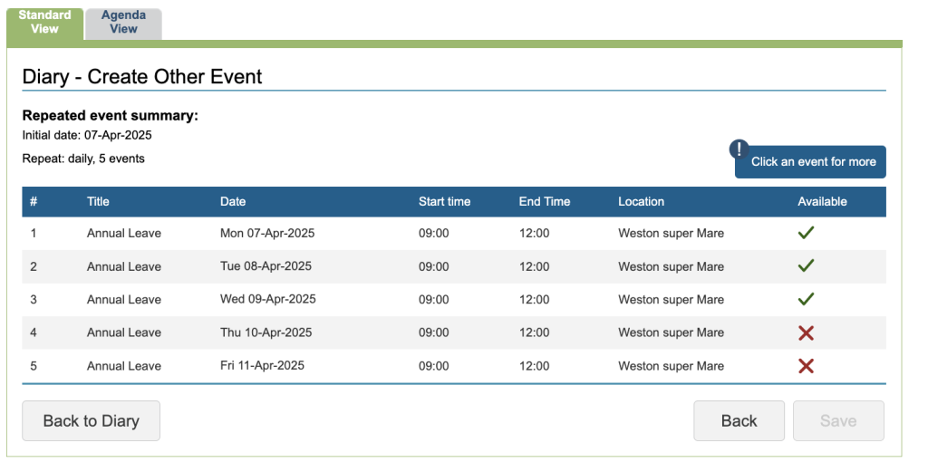The image size is (928, 472).
Task: Click the green checkmark for Tue 08-Apr-2025
Action: pyautogui.click(x=806, y=266)
